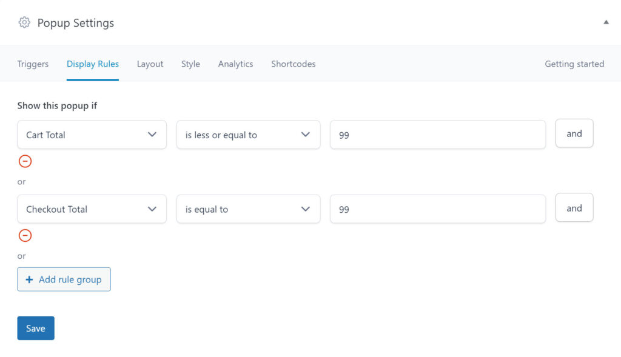Click the chevron on the 'is equal to' selector
Viewport: 621px width, 357px height.
coord(306,209)
